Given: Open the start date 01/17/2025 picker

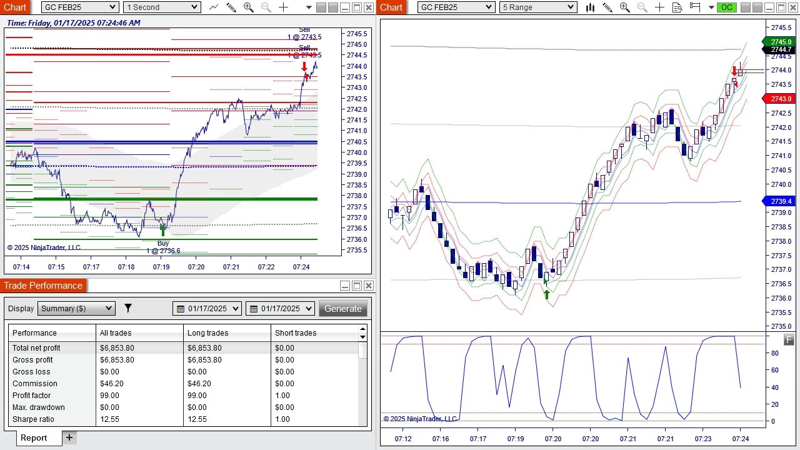Looking at the screenshot, I should (207, 308).
